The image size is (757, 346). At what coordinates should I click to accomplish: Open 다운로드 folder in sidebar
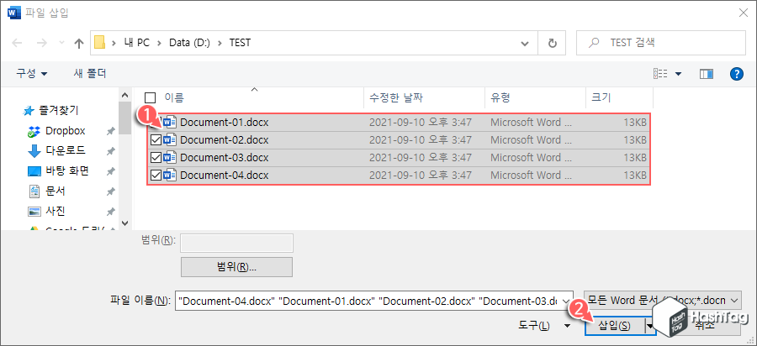coord(66,151)
